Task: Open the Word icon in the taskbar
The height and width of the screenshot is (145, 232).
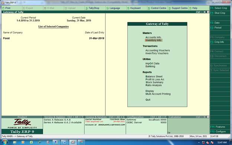Action: [65, 142]
